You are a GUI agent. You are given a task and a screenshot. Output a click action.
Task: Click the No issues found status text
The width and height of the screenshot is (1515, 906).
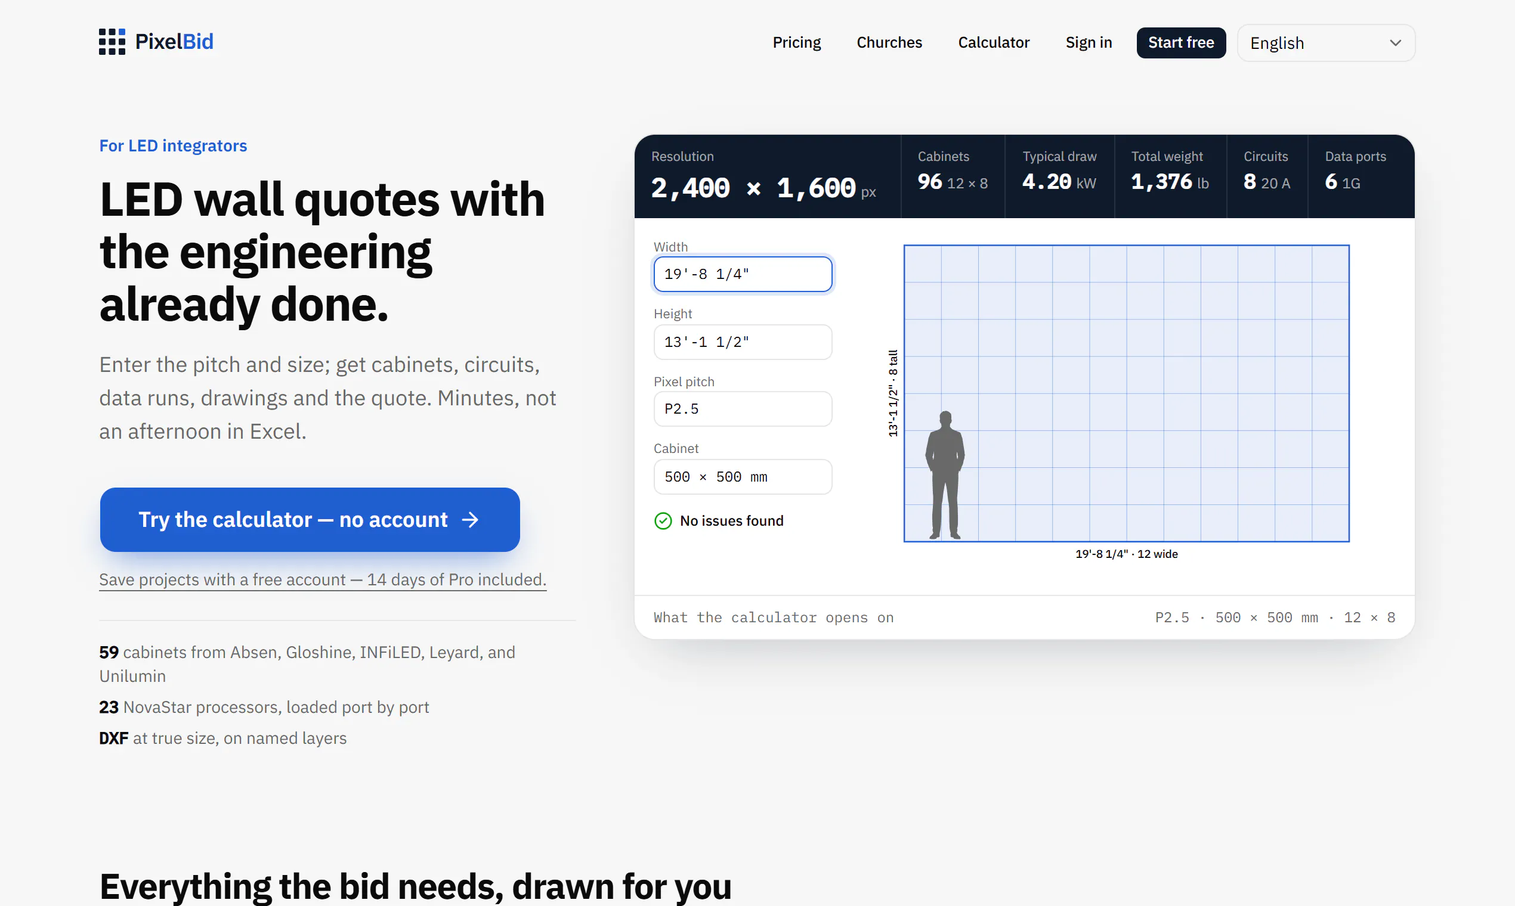731,521
